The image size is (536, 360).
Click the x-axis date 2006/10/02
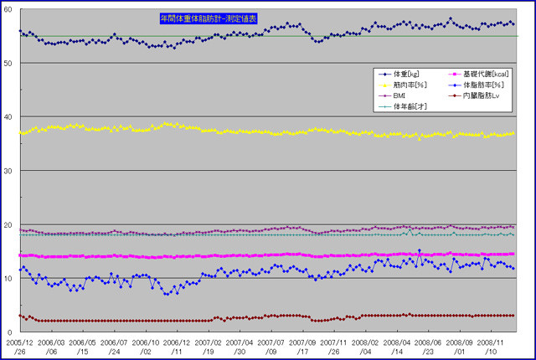click(146, 347)
